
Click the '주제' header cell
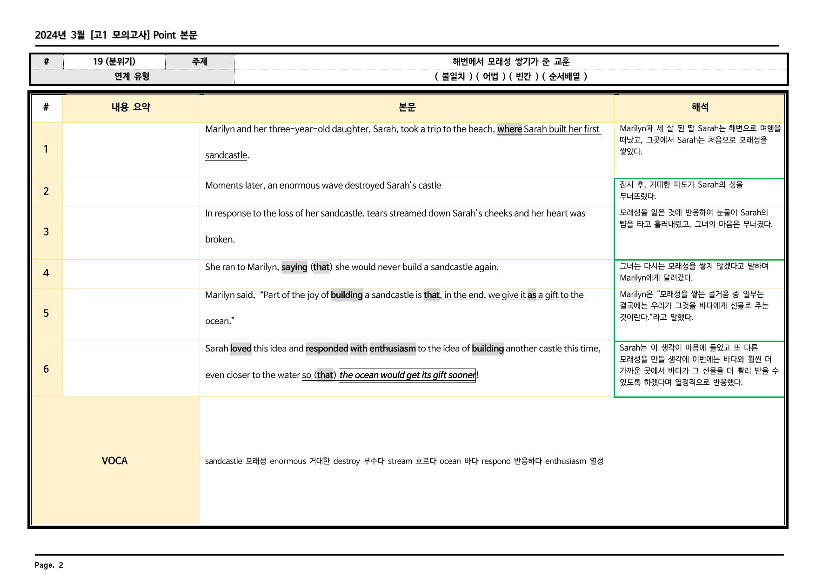200,61
